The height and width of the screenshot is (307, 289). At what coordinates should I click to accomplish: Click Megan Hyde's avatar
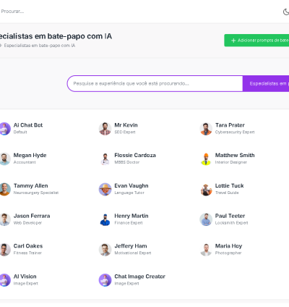click(4, 159)
